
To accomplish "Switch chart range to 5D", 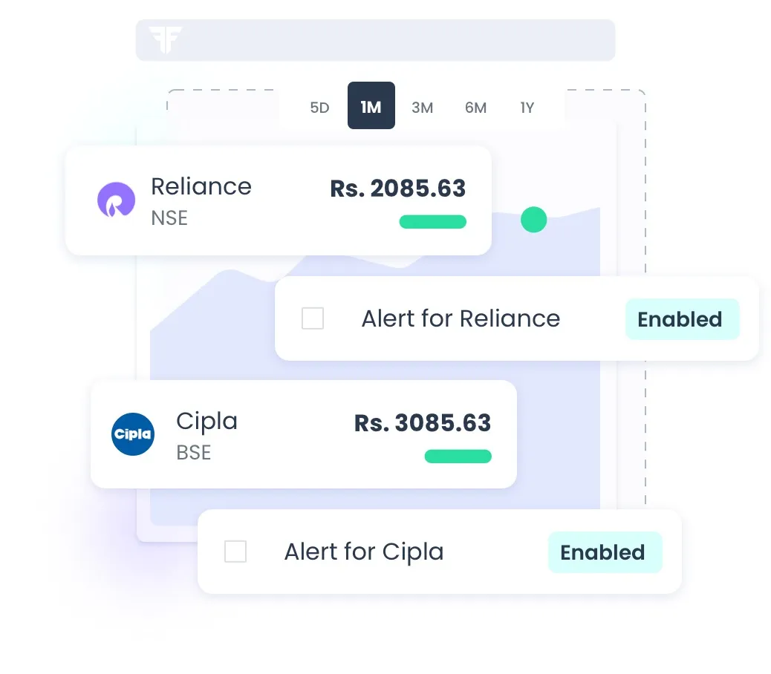I will pos(319,108).
